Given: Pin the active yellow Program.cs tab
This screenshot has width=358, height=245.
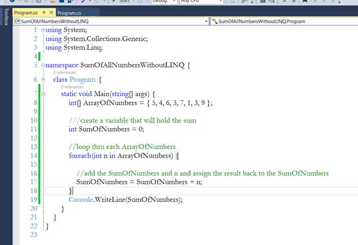Looking at the screenshot, I should [x=44, y=13].
